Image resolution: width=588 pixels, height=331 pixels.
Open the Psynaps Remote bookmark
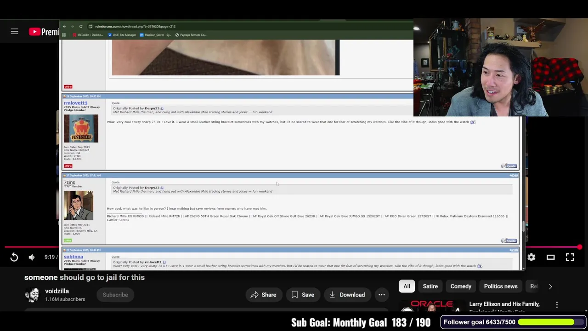pyautogui.click(x=191, y=35)
